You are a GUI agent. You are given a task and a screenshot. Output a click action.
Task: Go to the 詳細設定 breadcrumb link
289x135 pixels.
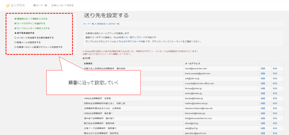101,24
